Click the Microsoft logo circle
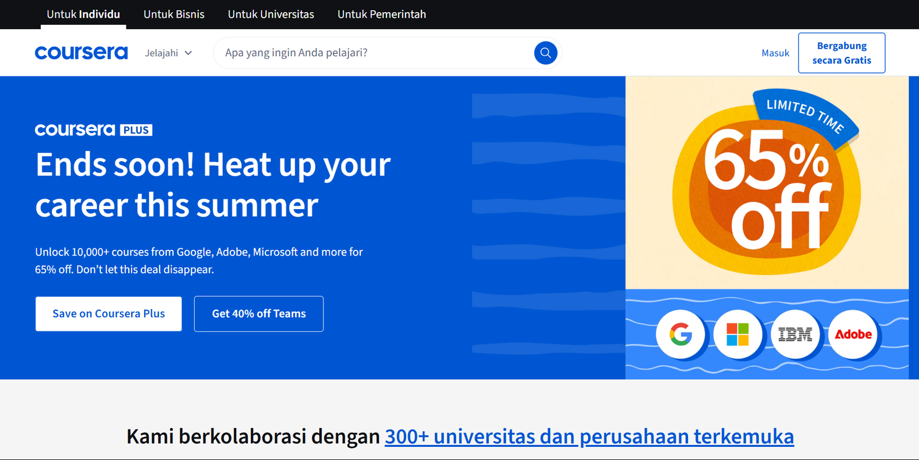Image resolution: width=919 pixels, height=460 pixels. tap(737, 334)
